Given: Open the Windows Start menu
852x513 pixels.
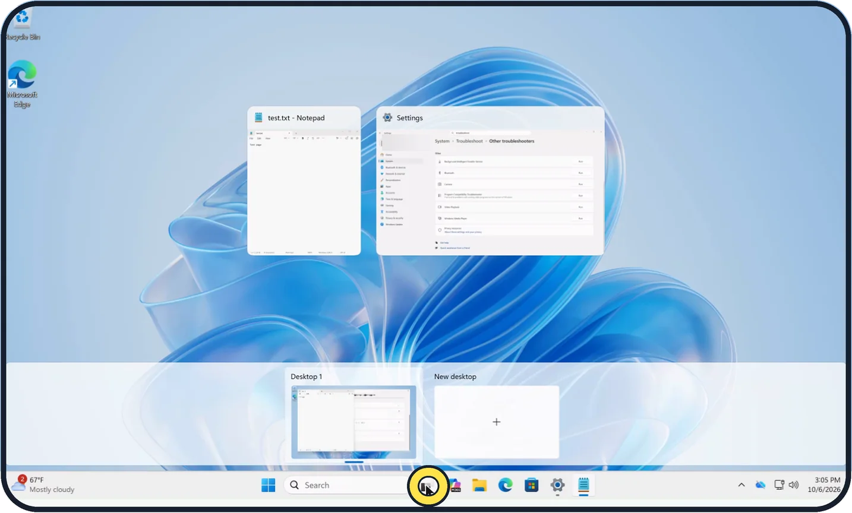Looking at the screenshot, I should tap(269, 485).
